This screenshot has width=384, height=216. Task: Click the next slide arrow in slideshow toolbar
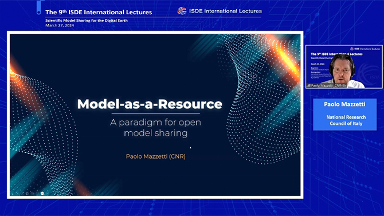pyautogui.click(x=17, y=193)
